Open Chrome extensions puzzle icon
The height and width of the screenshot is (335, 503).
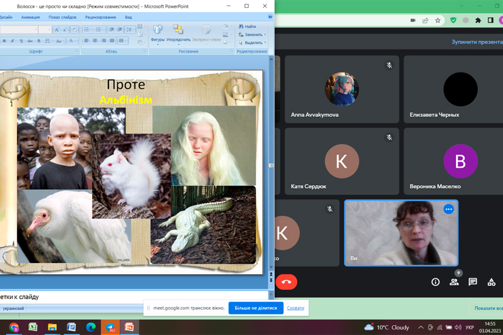tap(478, 21)
